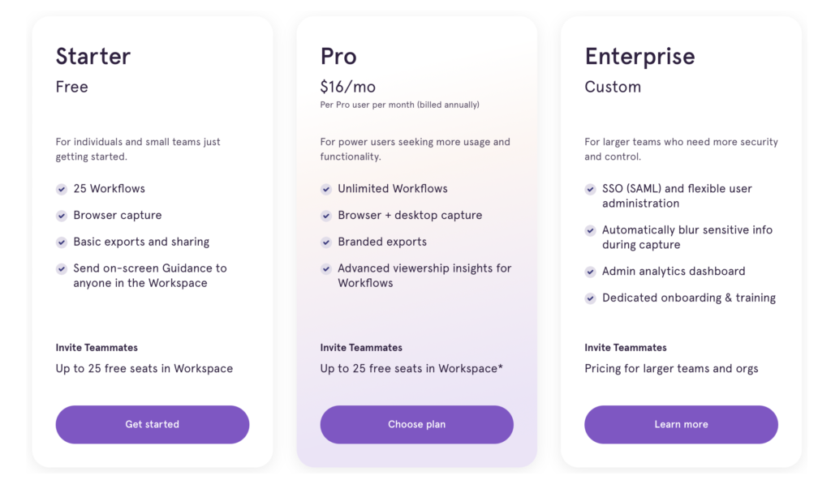831x480 pixels.
Task: Click checkmark next to Browser + desktop capture
Action: pos(326,216)
